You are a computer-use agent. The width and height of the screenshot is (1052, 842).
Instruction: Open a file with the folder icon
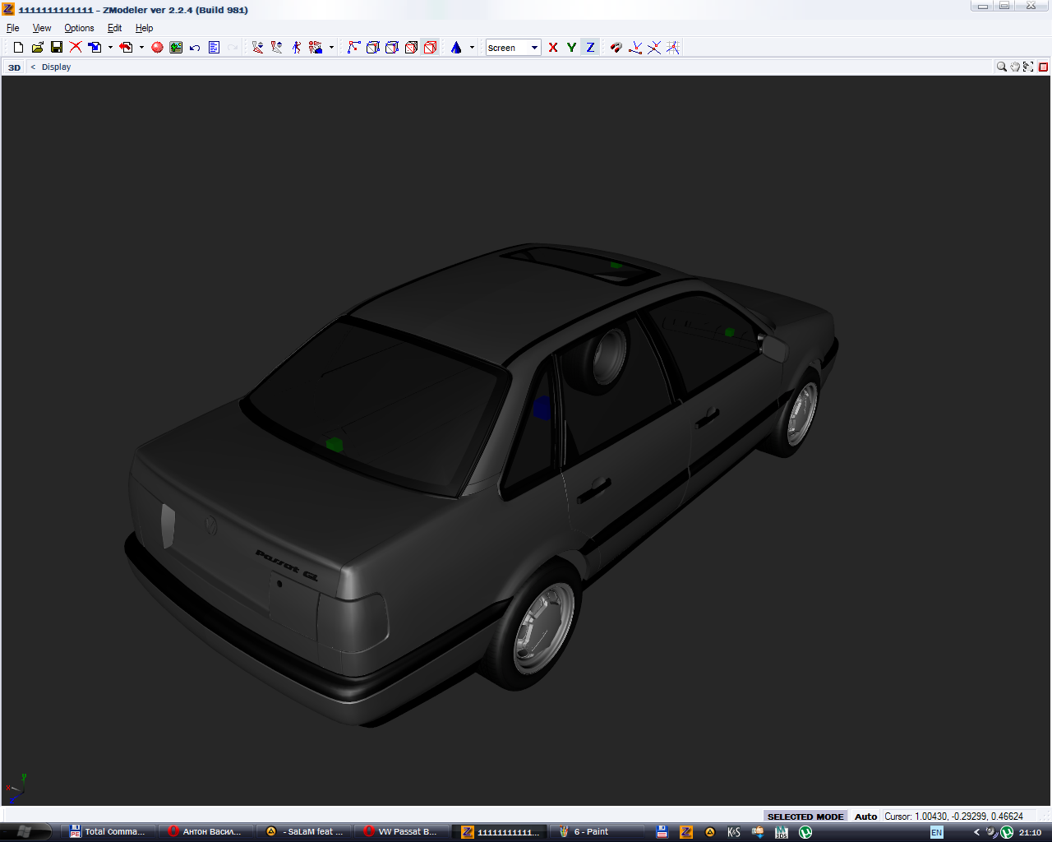pos(37,48)
